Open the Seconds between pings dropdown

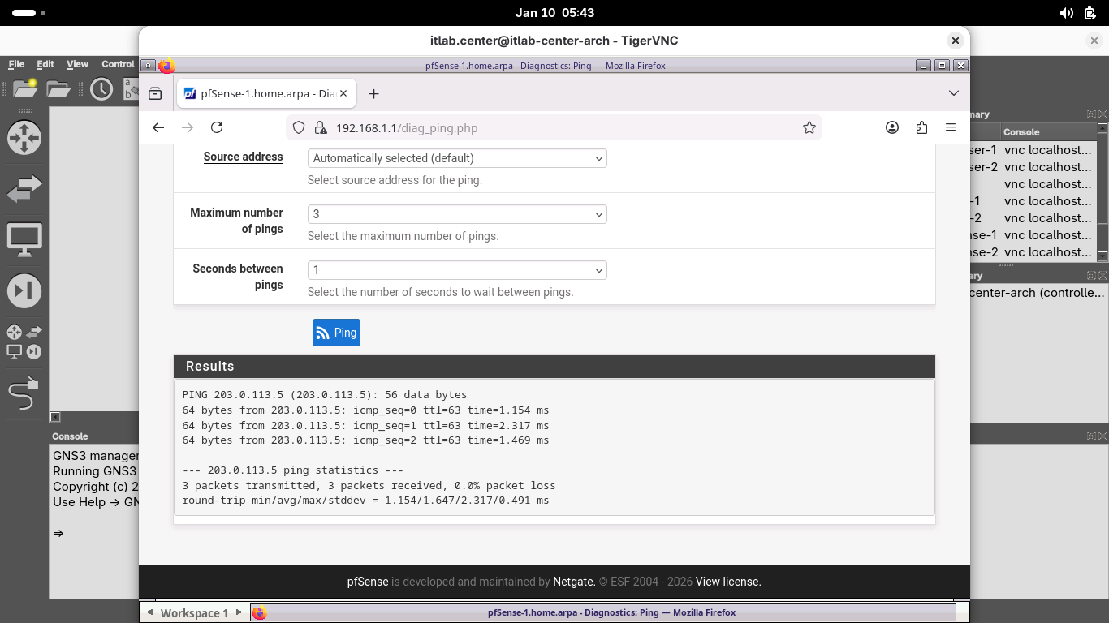(x=457, y=270)
